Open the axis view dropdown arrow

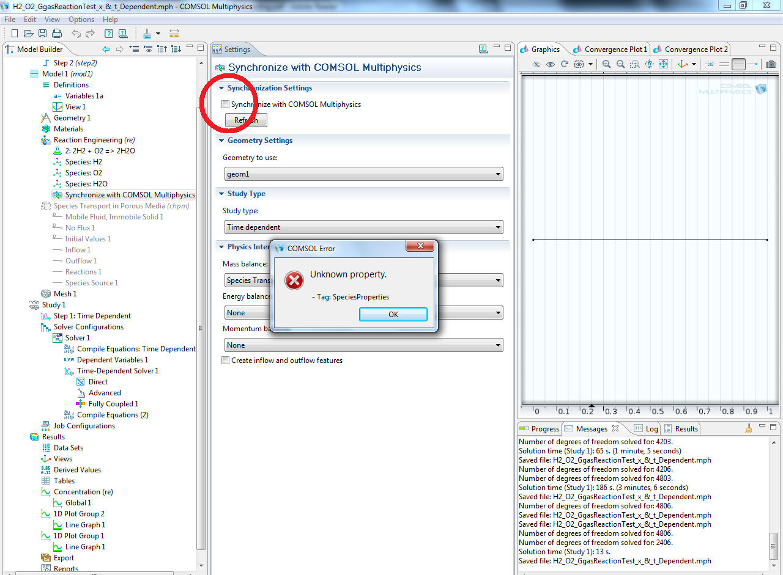tap(694, 64)
